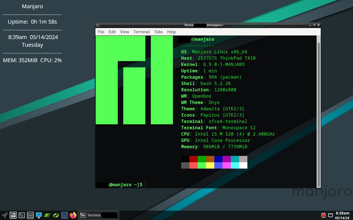This screenshot has height=220, width=353.
Task: Open the File menu
Action: [101, 32]
